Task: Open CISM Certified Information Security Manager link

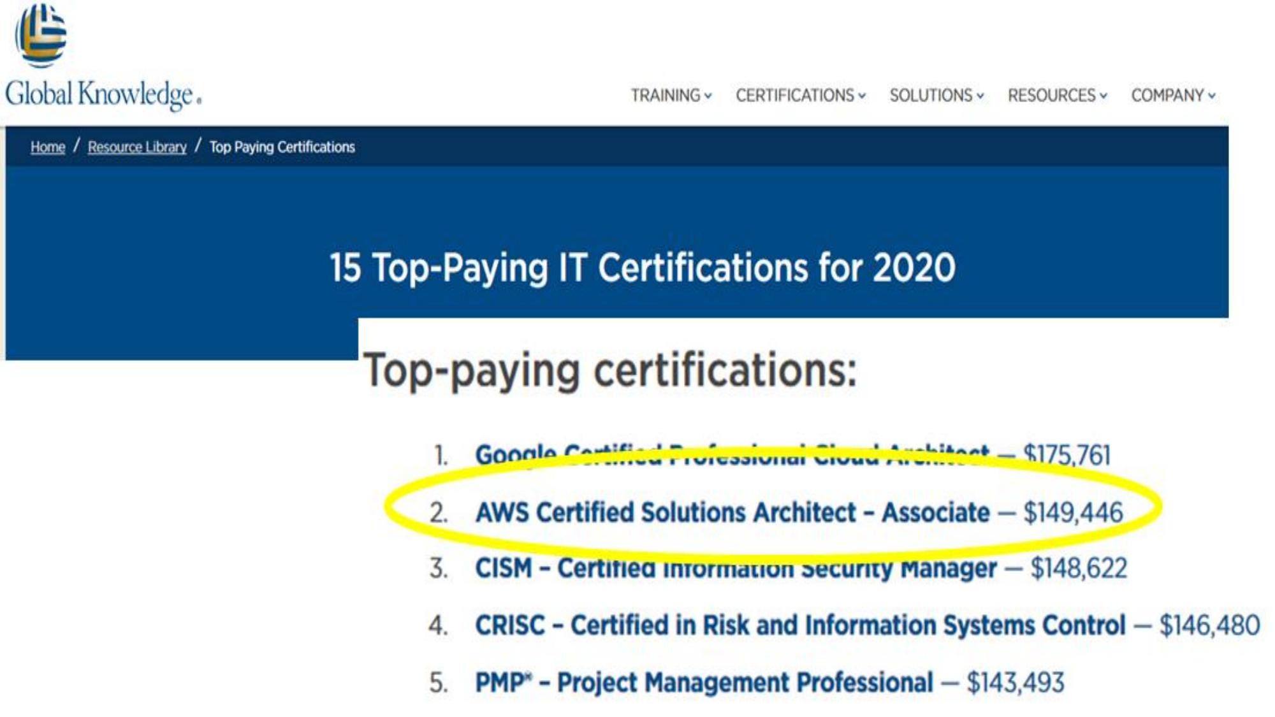Action: [736, 568]
